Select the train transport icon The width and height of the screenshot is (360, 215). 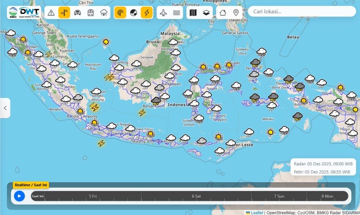point(91,13)
